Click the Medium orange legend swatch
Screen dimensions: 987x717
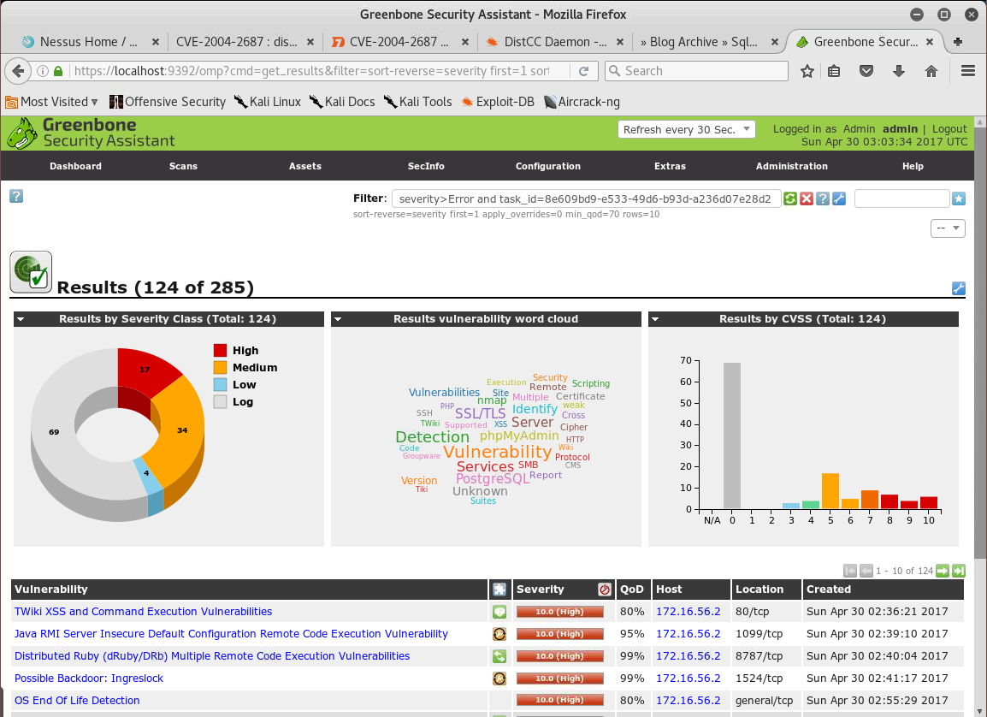click(221, 368)
